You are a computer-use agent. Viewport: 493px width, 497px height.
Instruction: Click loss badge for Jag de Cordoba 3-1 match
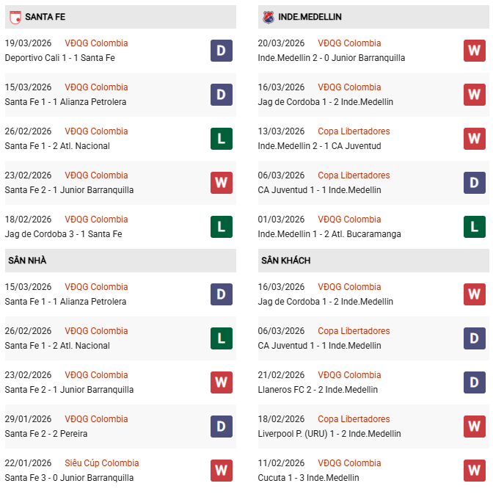pos(222,227)
